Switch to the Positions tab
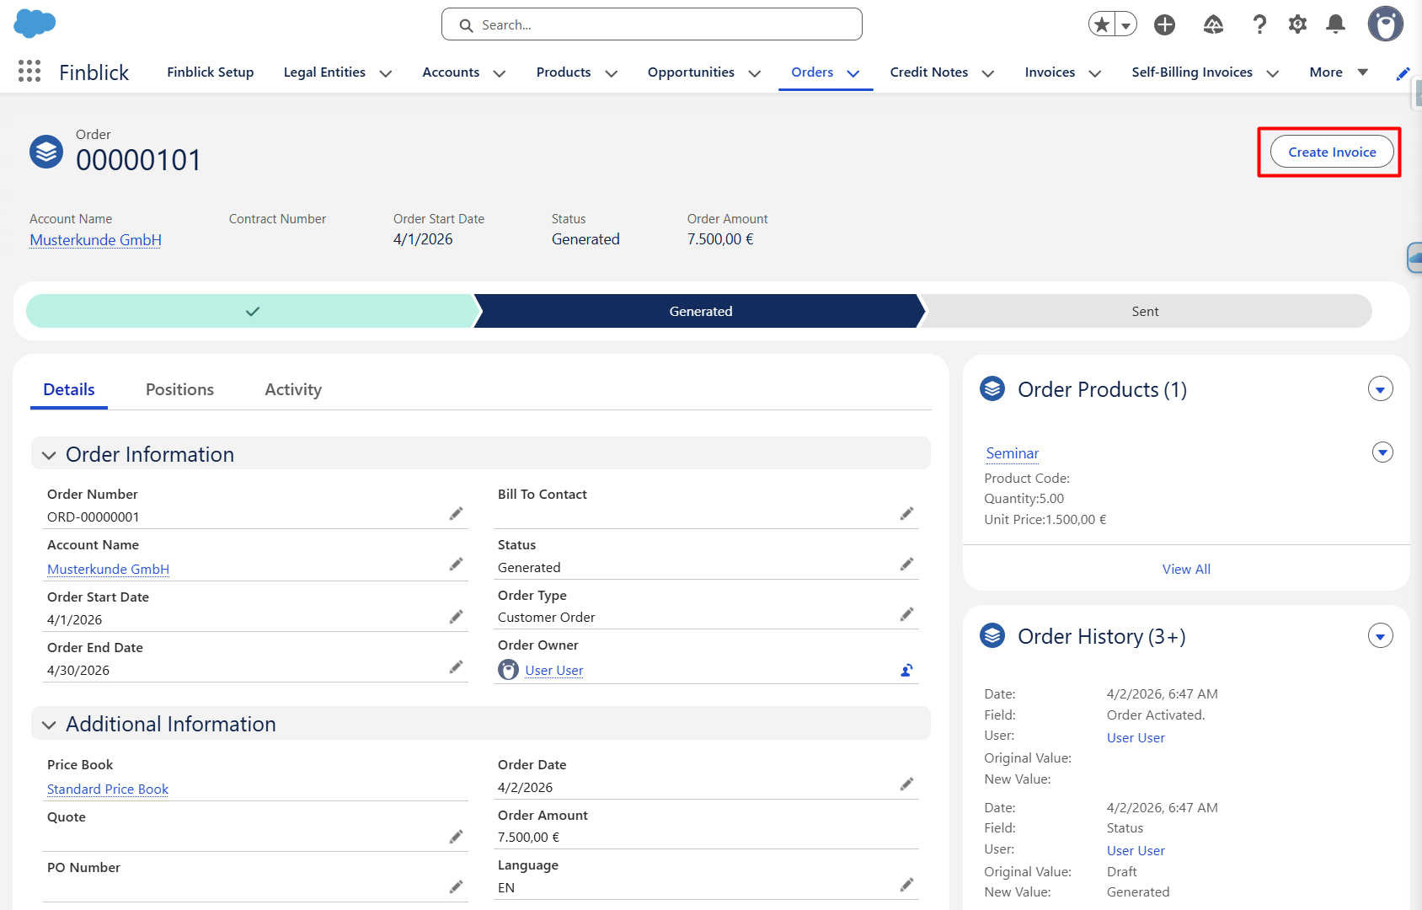Screen dimensions: 1422x910 coord(179,389)
